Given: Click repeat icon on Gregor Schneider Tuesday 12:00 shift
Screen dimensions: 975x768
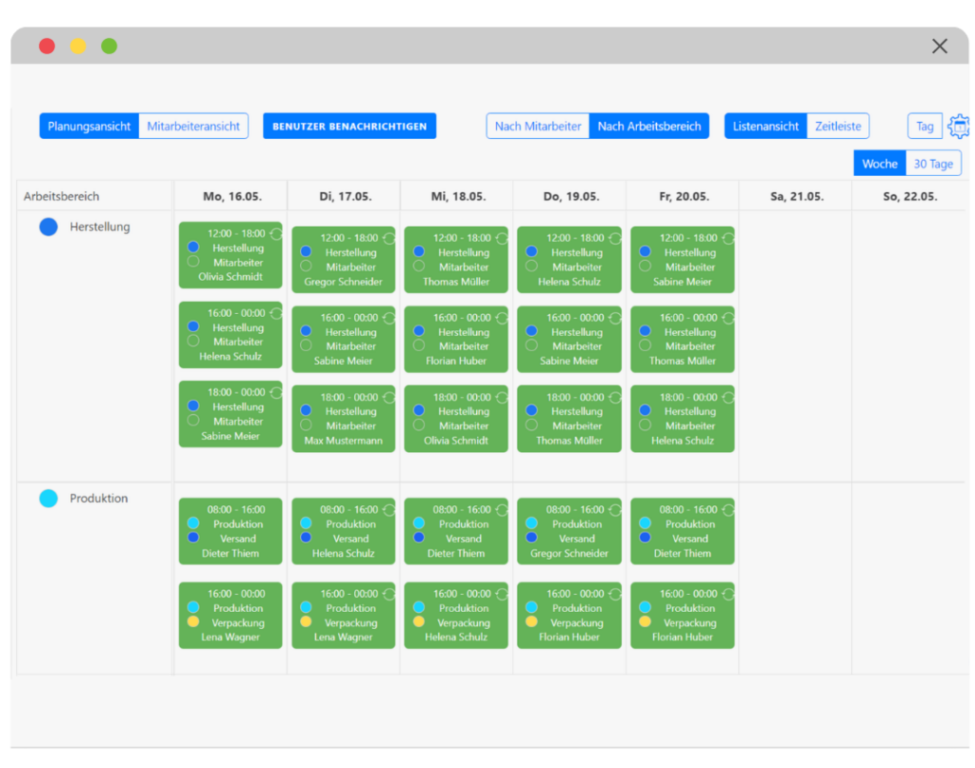Looking at the screenshot, I should coord(389,238).
